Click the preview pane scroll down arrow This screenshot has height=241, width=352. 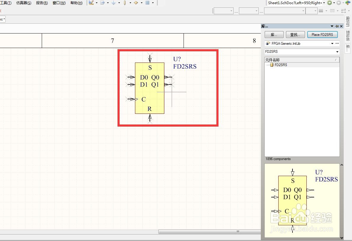pos(342,238)
